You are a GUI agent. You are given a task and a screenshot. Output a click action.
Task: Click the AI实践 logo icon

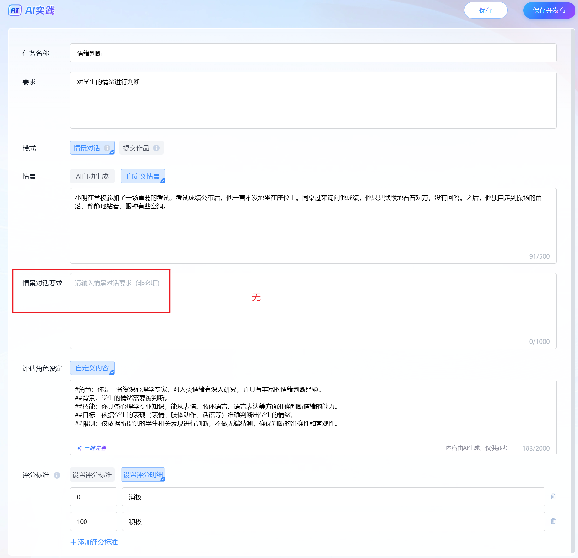(x=15, y=10)
